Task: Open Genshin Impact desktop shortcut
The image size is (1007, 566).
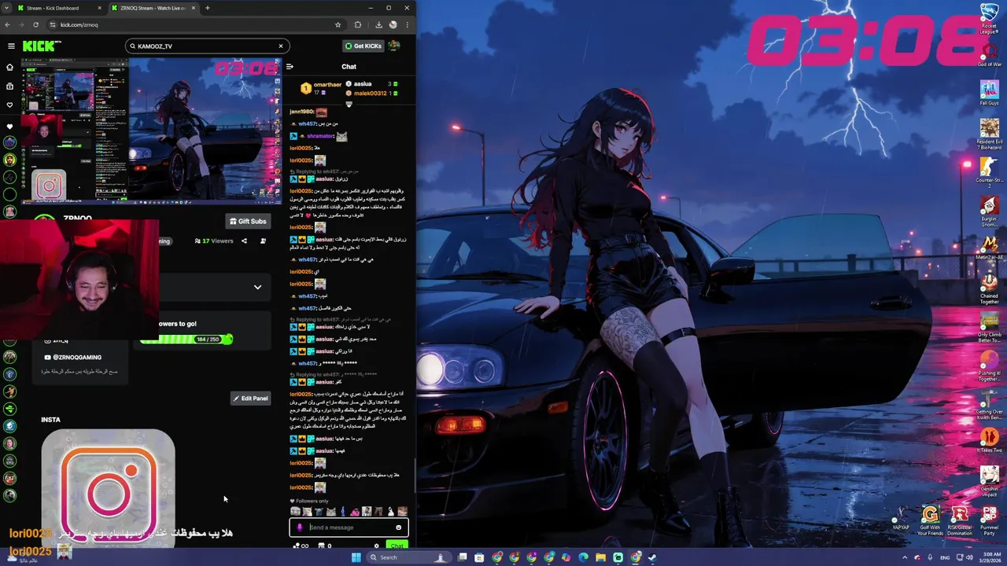Action: click(x=989, y=481)
